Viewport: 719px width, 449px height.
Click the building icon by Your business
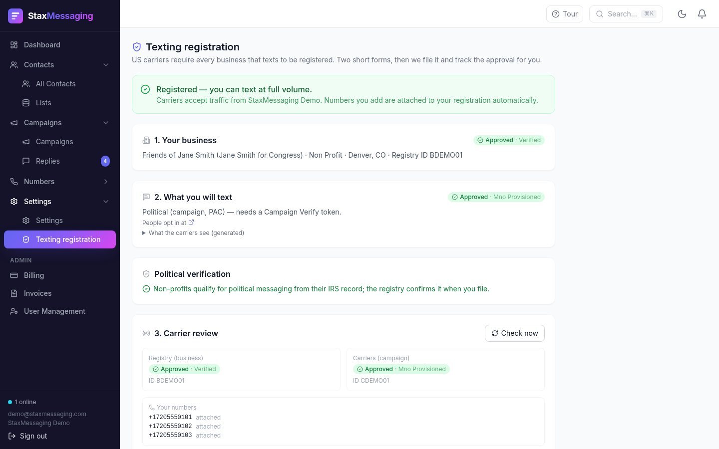(146, 140)
